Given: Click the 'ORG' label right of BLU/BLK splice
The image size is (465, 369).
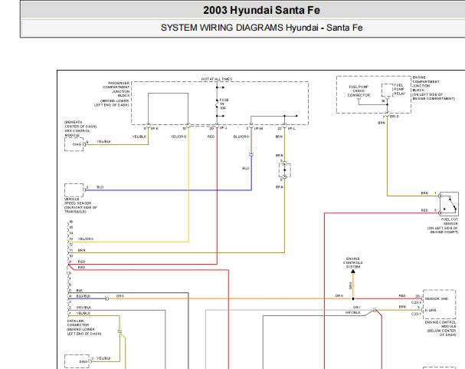Looking at the screenshot, I should tap(120, 296).
